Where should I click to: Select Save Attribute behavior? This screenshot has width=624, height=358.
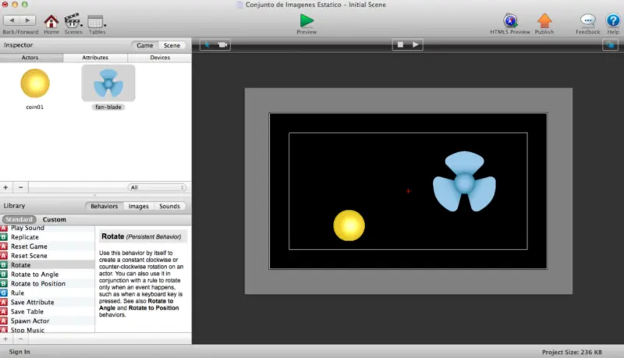[47, 303]
